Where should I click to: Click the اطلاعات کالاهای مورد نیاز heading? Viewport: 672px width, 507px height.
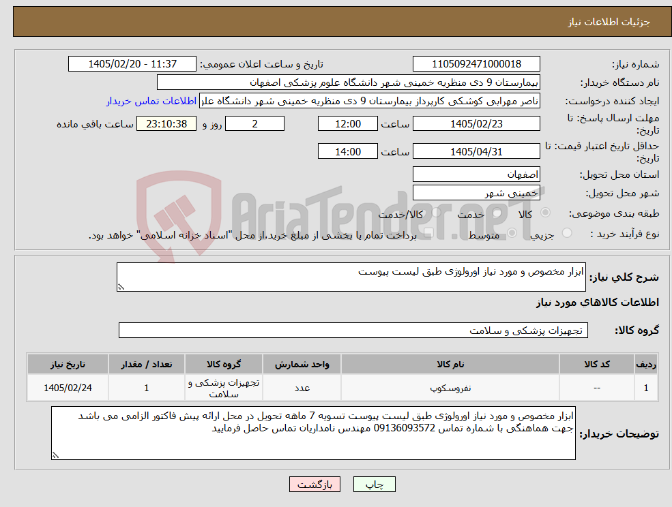pyautogui.click(x=598, y=303)
